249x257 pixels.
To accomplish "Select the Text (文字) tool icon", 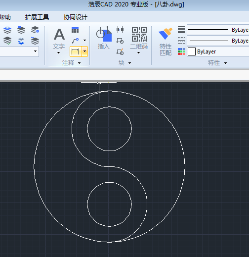I will click(59, 34).
